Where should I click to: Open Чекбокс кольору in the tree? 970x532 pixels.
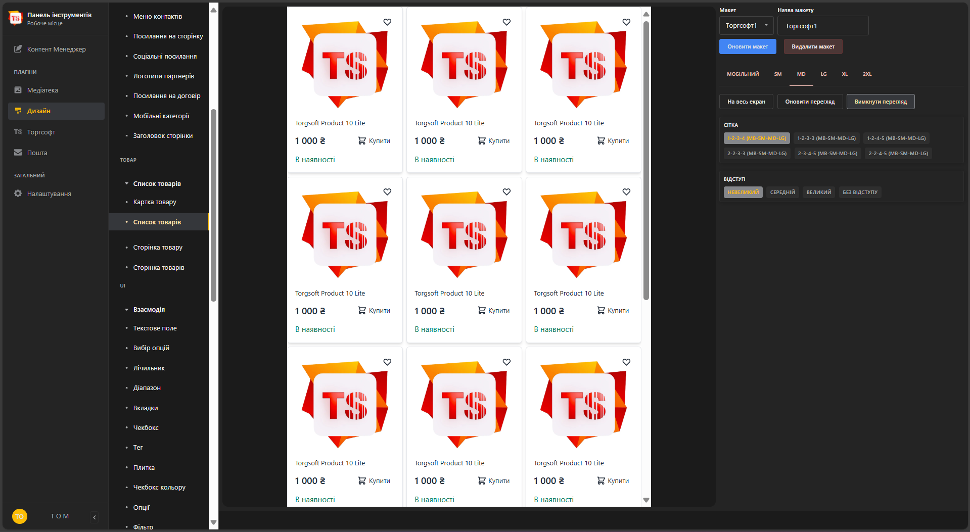[x=159, y=487]
